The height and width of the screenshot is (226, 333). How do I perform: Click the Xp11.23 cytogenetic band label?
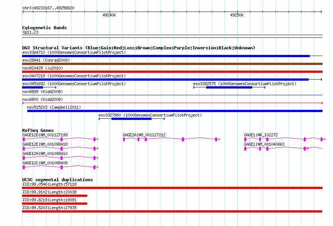(x=30, y=32)
